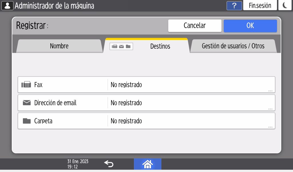This screenshot has height=172, width=293.
Task: Tap the Carpeta "No registrado" field
Action: point(189,121)
